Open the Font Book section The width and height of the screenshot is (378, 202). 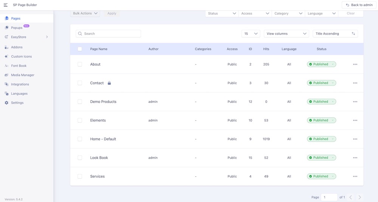pos(19,66)
